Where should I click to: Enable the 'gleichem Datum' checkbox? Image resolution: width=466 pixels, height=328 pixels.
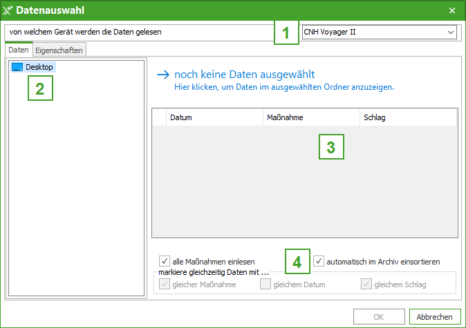tap(265, 284)
